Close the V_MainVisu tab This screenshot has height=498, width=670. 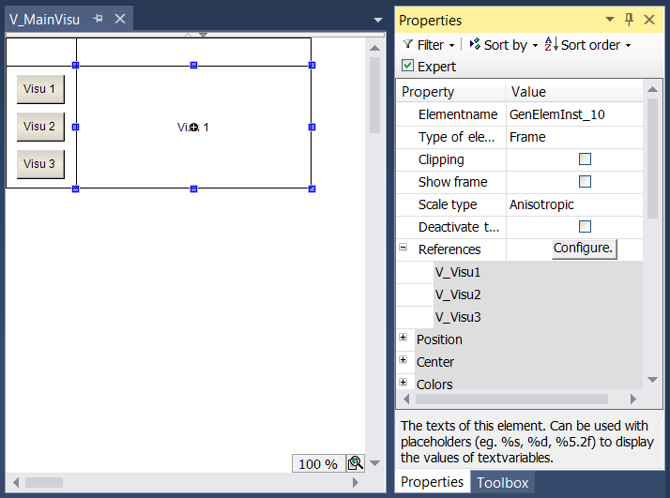120,19
